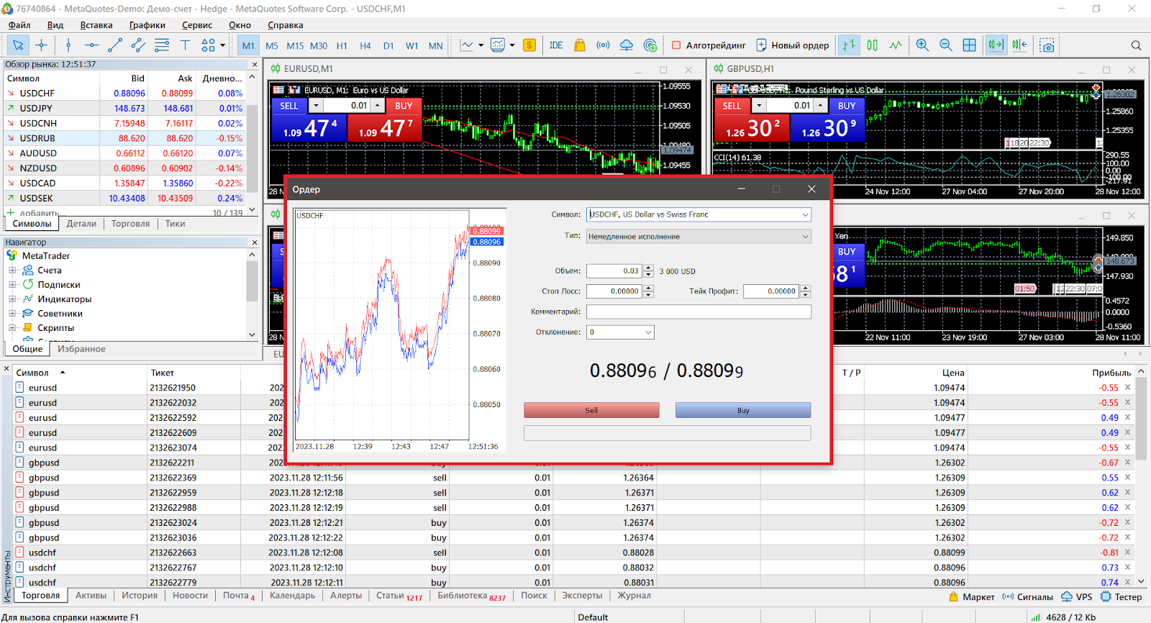Open the search magnifier in toolbar
Viewport: 1151px width, 623px height.
(x=1136, y=45)
